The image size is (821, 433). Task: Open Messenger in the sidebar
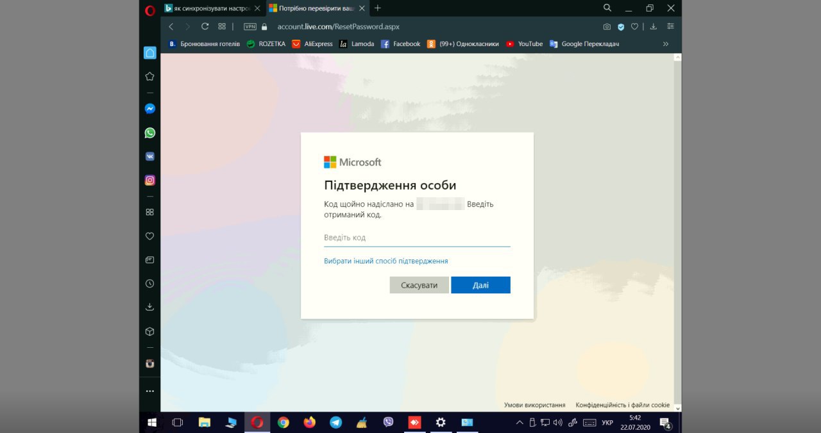[149, 109]
